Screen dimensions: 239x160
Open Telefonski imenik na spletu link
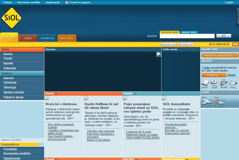tap(142, 135)
